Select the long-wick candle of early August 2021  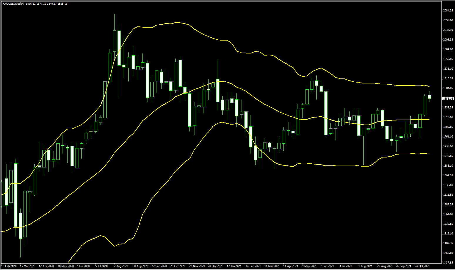363,132
